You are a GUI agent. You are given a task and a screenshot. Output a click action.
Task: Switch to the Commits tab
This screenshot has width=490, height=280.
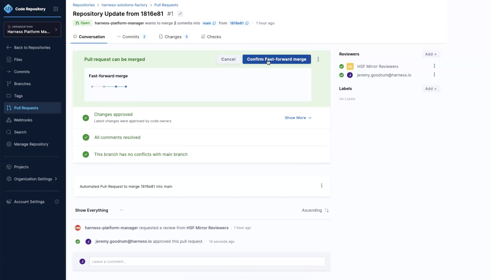tap(131, 37)
